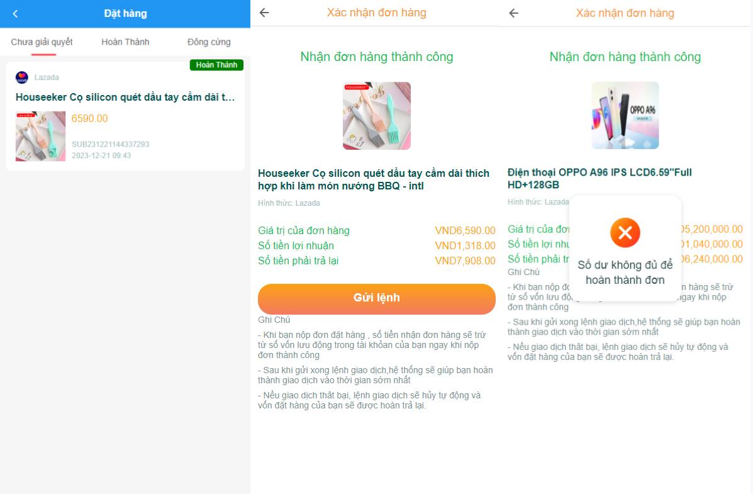Switch to the Hoàn Thành tab
Viewport: 753px width, 494px height.
pos(125,42)
